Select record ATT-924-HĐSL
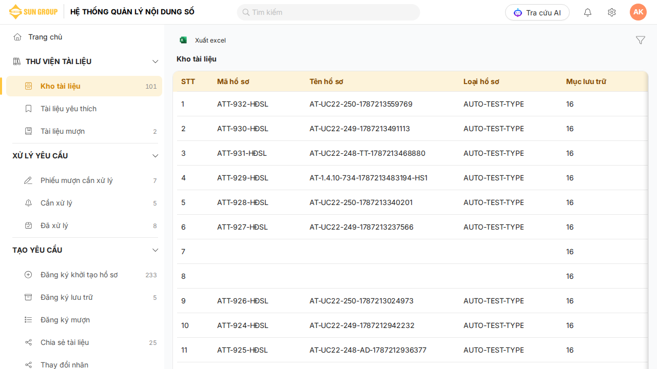 (243, 325)
